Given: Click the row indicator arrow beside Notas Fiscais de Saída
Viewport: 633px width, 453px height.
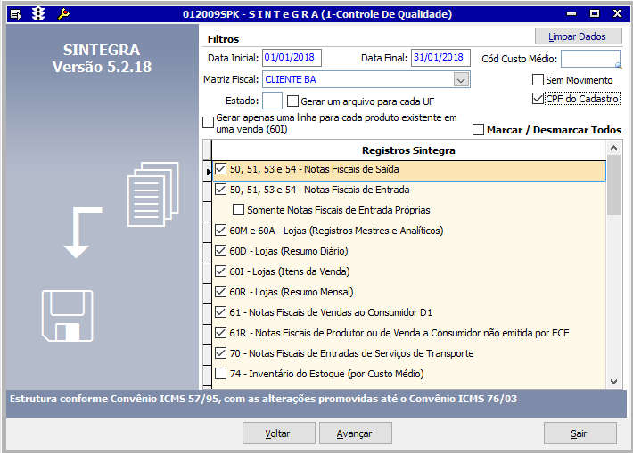Looking at the screenshot, I should click(x=208, y=172).
